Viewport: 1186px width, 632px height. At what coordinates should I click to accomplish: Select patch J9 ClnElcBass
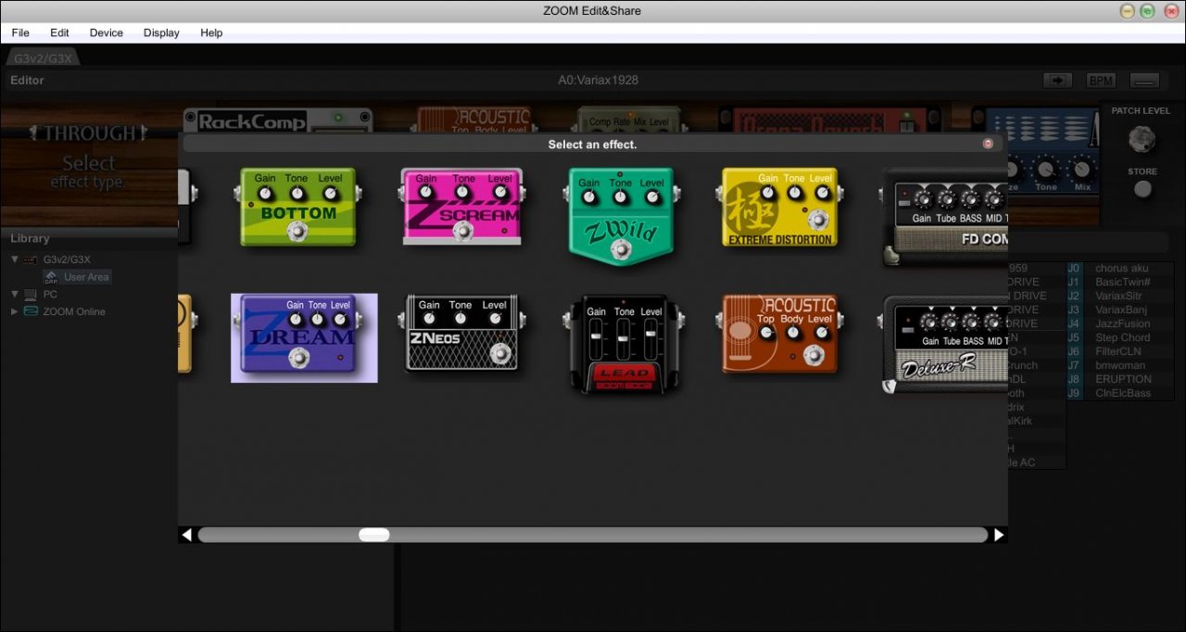tap(1121, 393)
